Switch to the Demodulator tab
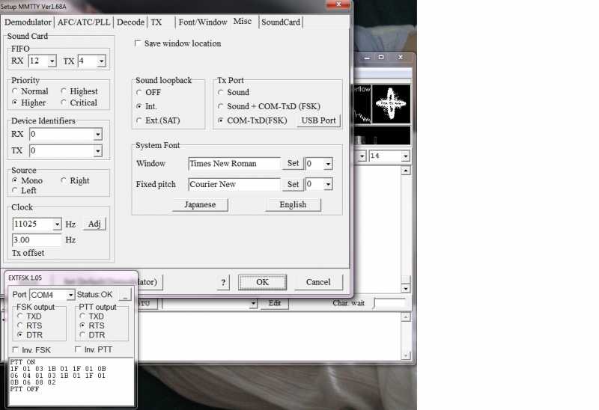The width and height of the screenshot is (599, 410). 28,22
